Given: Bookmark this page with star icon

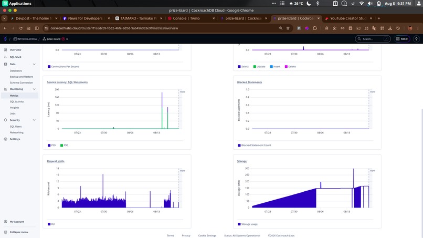Looking at the screenshot, I should (288, 28).
